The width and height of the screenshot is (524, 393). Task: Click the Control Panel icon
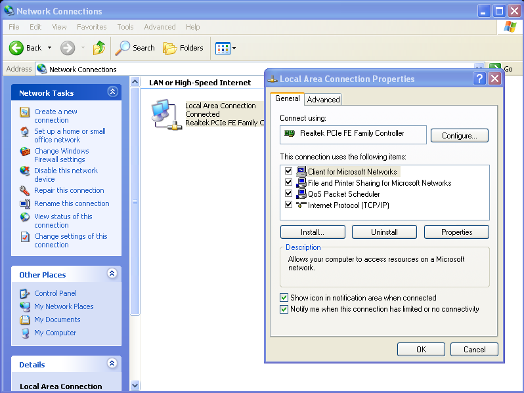[25, 293]
